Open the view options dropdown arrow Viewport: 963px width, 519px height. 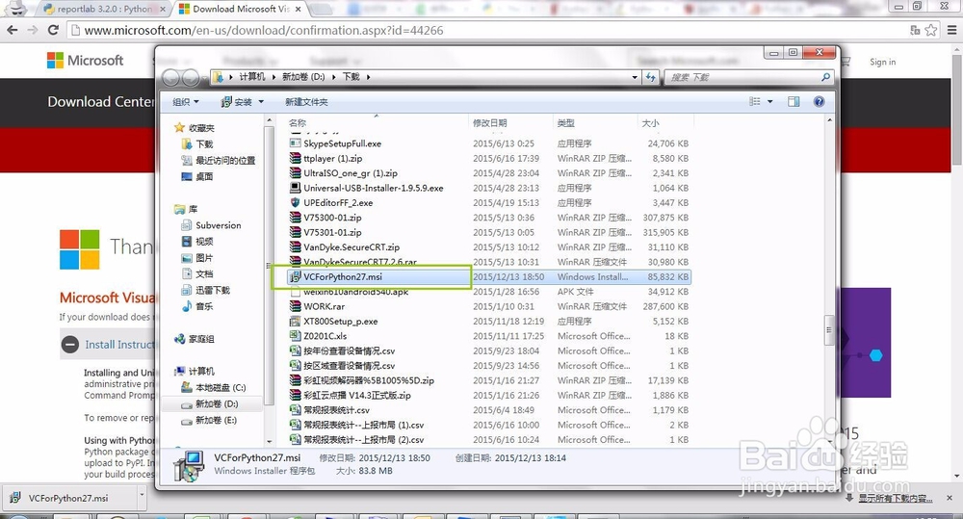769,101
